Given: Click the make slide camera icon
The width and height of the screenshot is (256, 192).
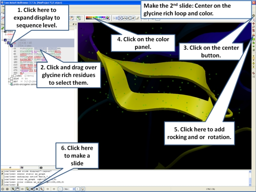Looking at the screenshot, I should 32,189.
